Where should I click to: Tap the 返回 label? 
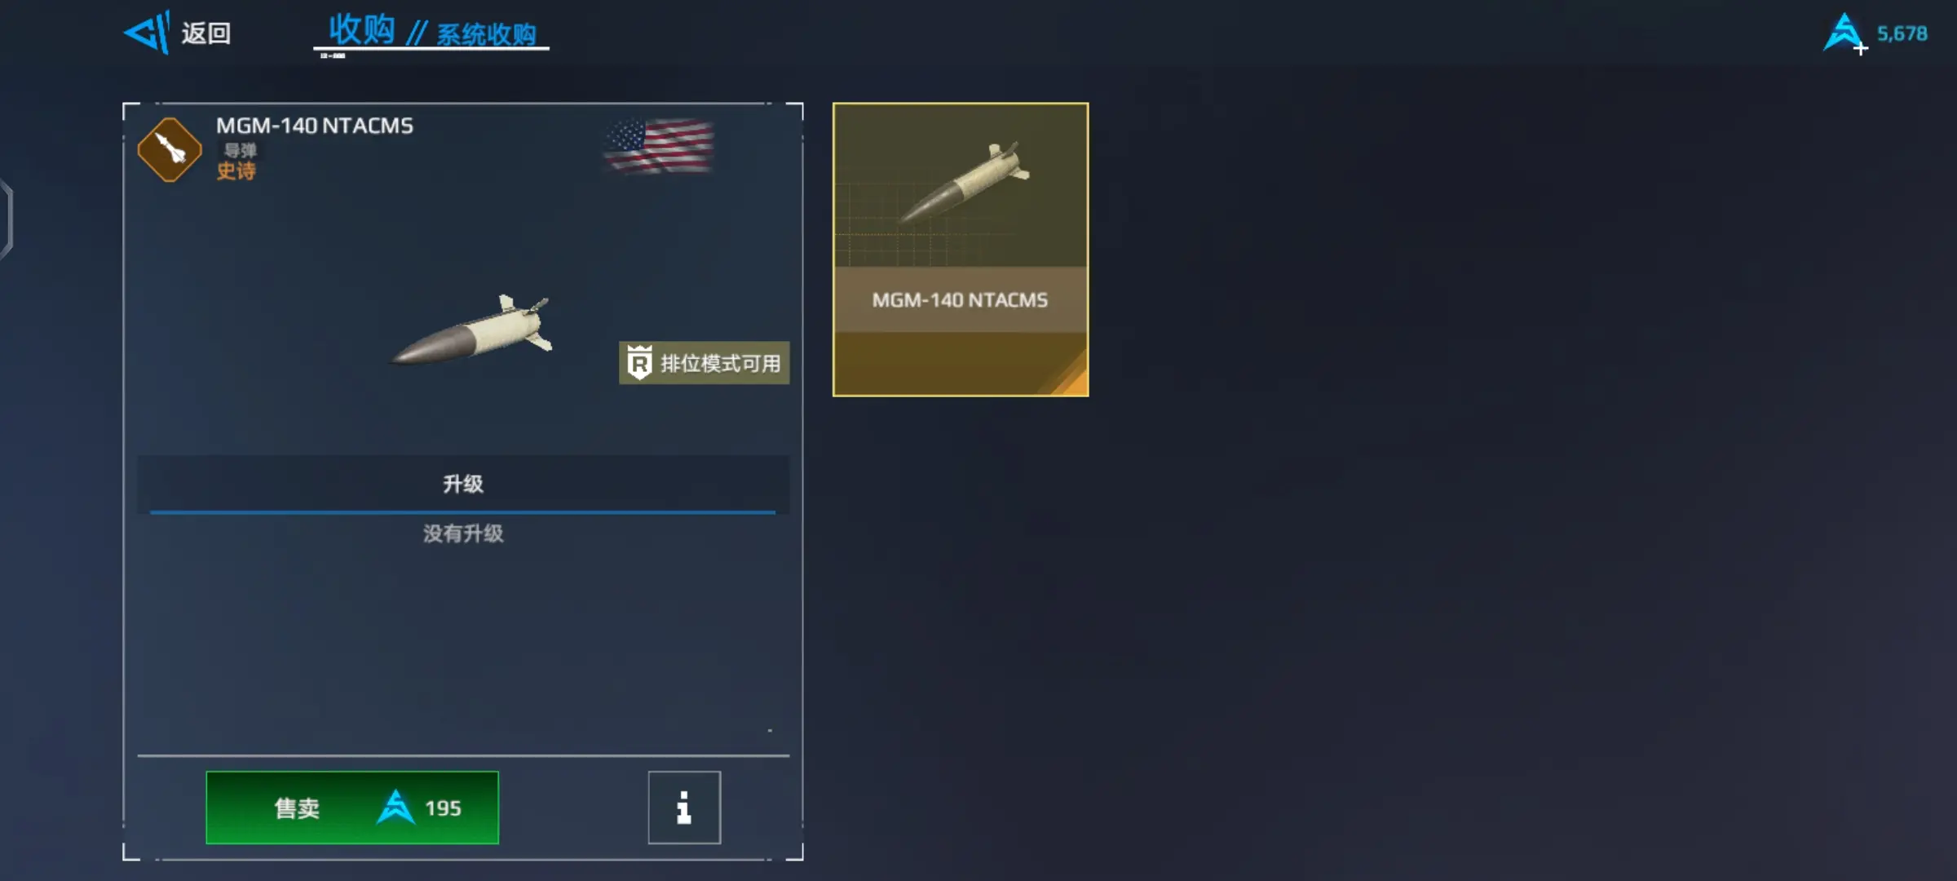(x=206, y=33)
